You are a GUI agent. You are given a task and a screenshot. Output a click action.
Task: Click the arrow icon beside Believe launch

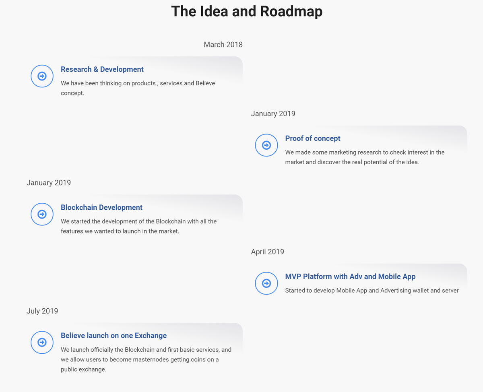pos(42,342)
